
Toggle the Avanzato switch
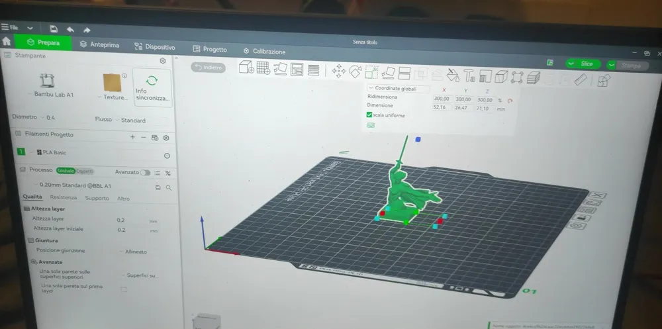pyautogui.click(x=145, y=173)
